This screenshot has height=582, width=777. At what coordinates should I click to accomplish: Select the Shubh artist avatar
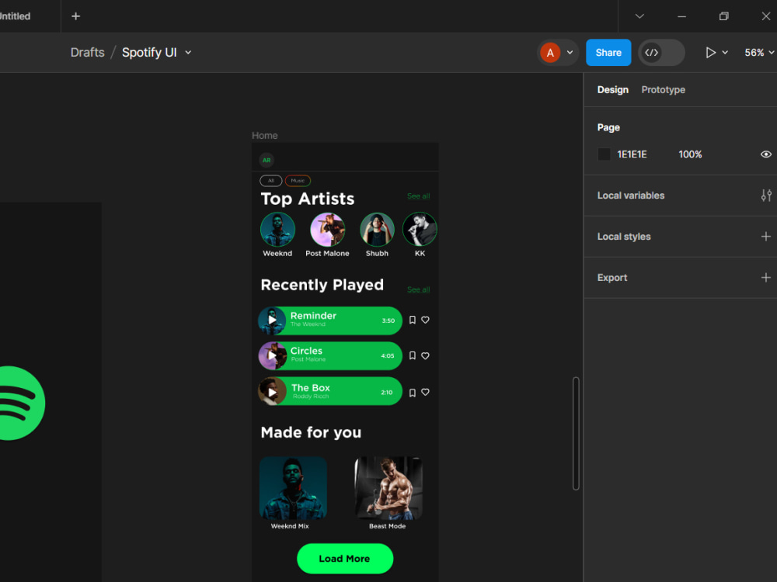pyautogui.click(x=377, y=230)
